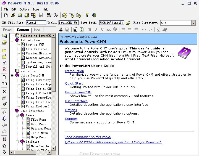
Task: Select File Menu in content tree
Action: coord(39,120)
